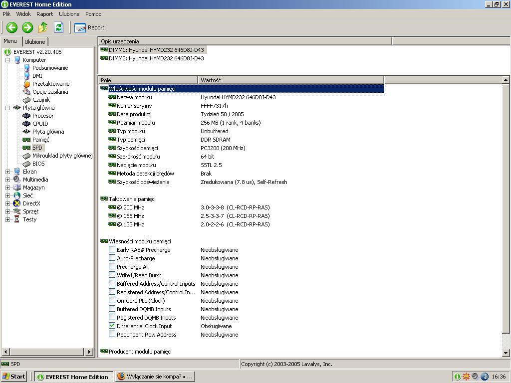Viewport: 511px width, 383px height.
Task: Select the Właściwości modułu pamięci header row
Action: click(x=242, y=89)
